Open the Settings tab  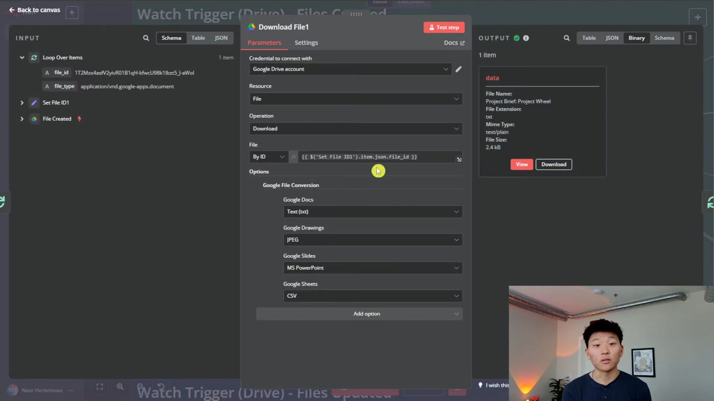[306, 42]
